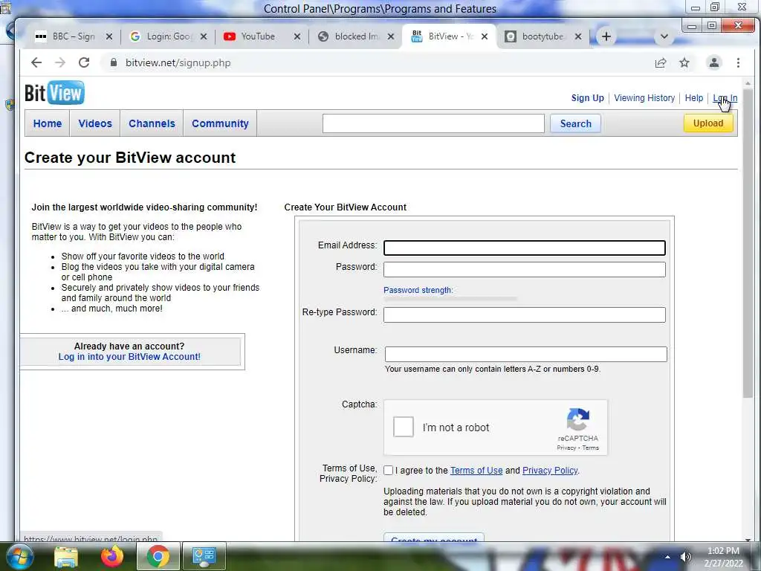This screenshot has height=571, width=761.
Task: Click the browser forward arrow
Action: point(60,62)
